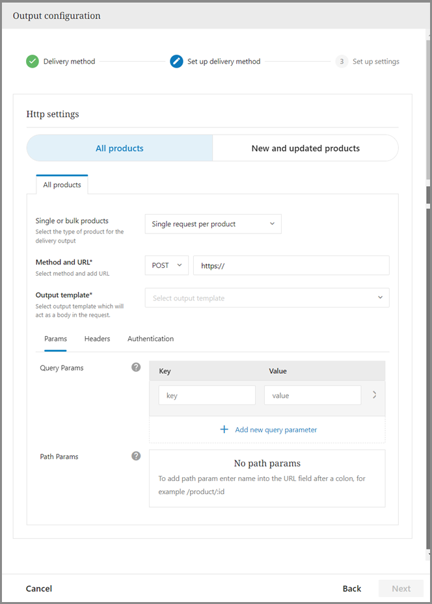This screenshot has height=604, width=432.
Task: Click Add new query parameter link
Action: pos(276,430)
